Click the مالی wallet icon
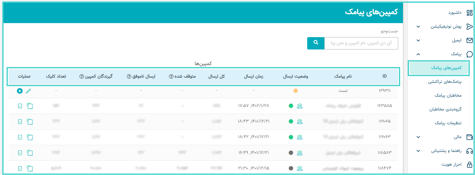The image size is (475, 175). (x=469, y=137)
